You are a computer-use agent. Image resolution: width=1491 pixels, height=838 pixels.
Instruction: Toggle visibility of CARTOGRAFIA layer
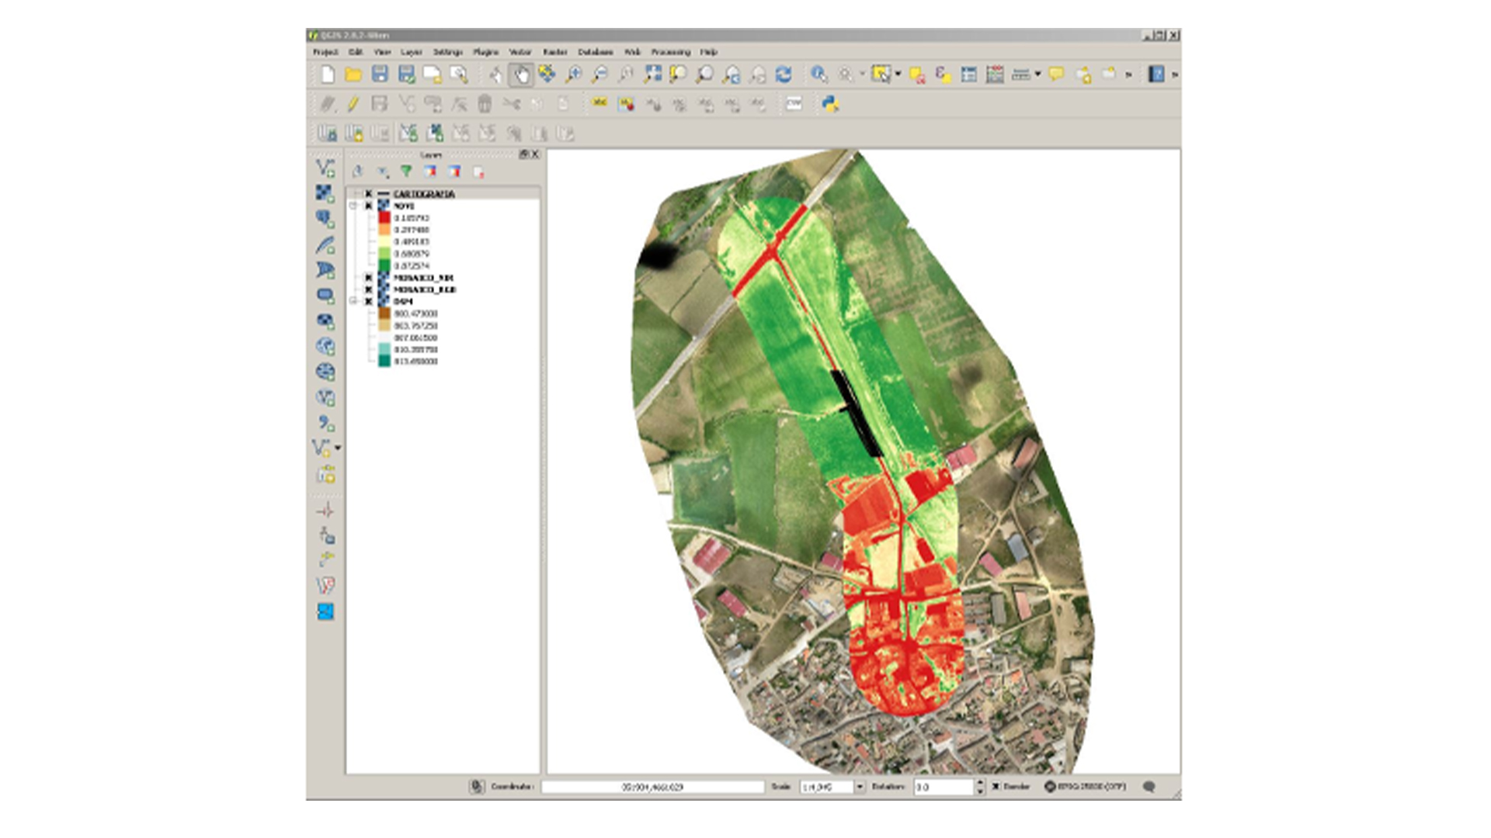369,194
